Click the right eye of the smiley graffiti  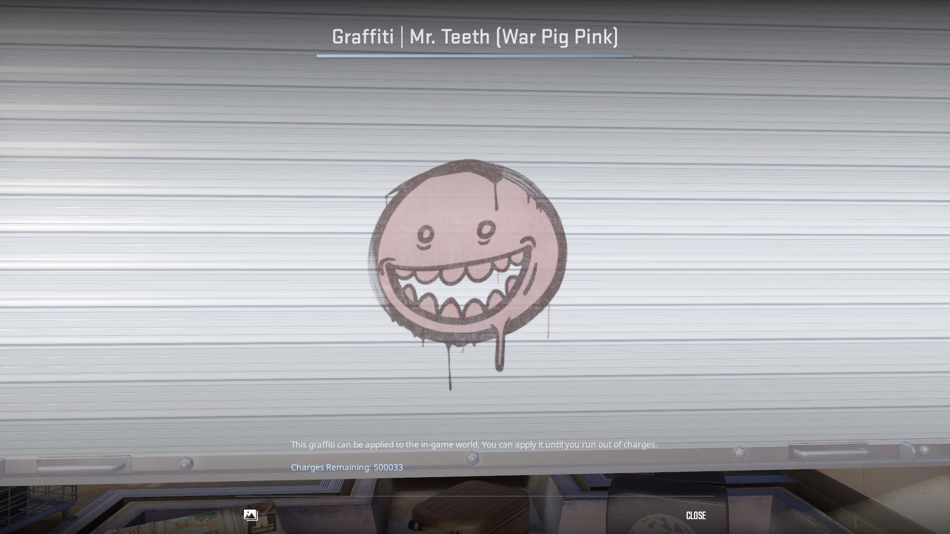[486, 230]
